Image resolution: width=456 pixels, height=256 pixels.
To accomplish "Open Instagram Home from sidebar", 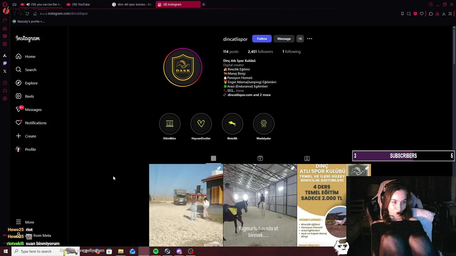I will point(26,57).
